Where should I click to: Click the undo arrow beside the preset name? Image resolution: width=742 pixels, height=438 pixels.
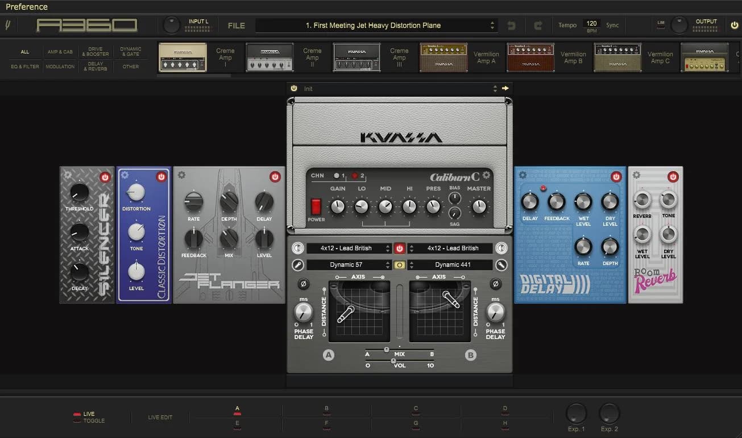click(x=511, y=25)
